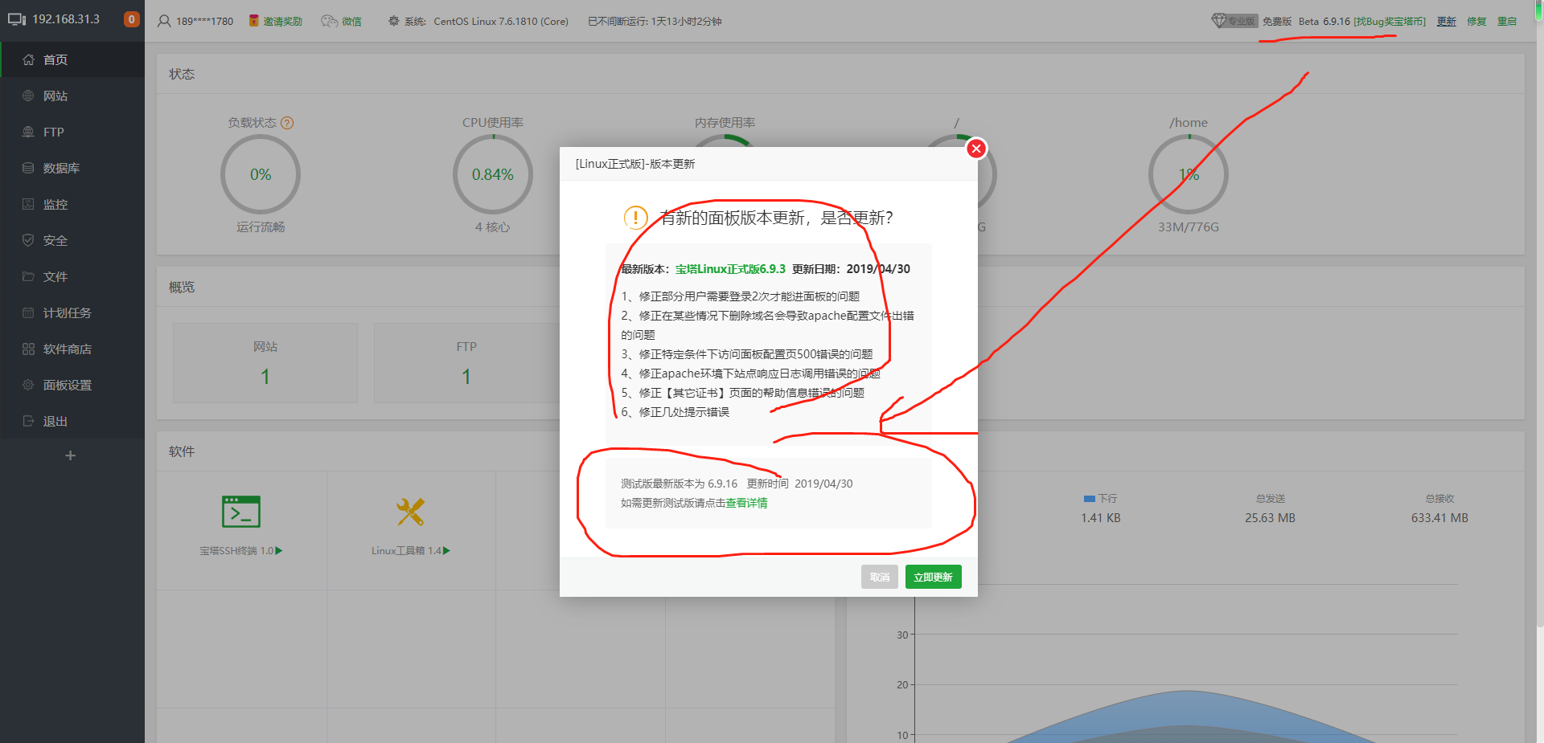Click 退出 to log out
1544x743 pixels.
coord(72,421)
